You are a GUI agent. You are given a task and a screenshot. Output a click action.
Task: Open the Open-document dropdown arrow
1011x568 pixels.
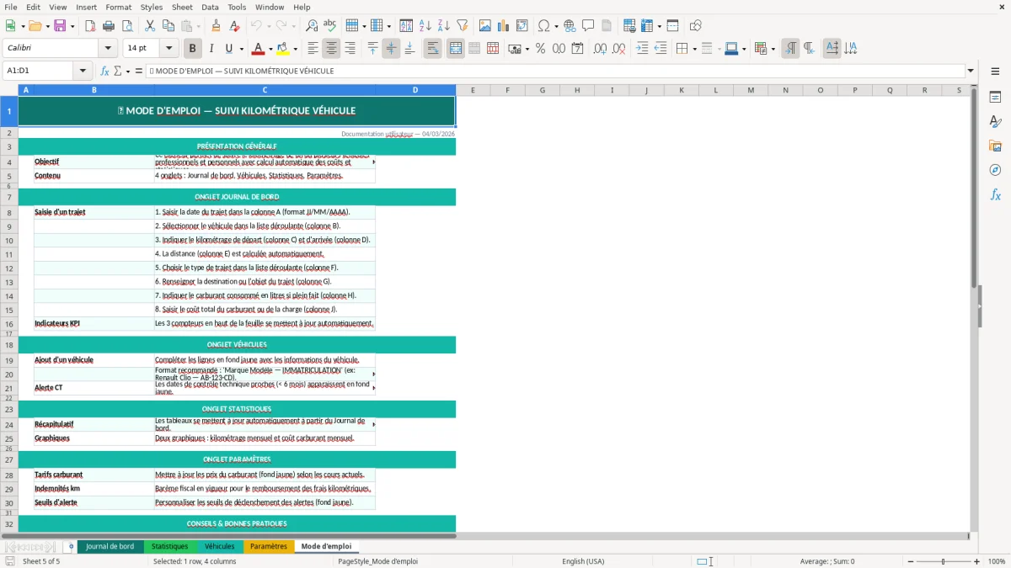tap(46, 26)
